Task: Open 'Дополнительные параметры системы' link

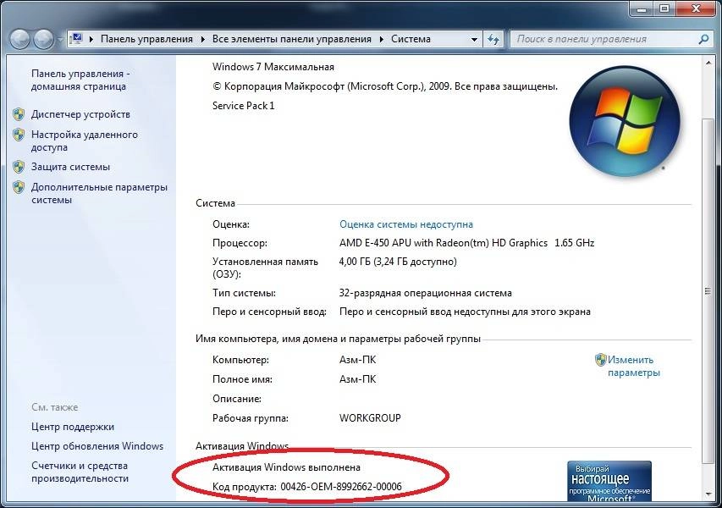Action: tap(99, 193)
